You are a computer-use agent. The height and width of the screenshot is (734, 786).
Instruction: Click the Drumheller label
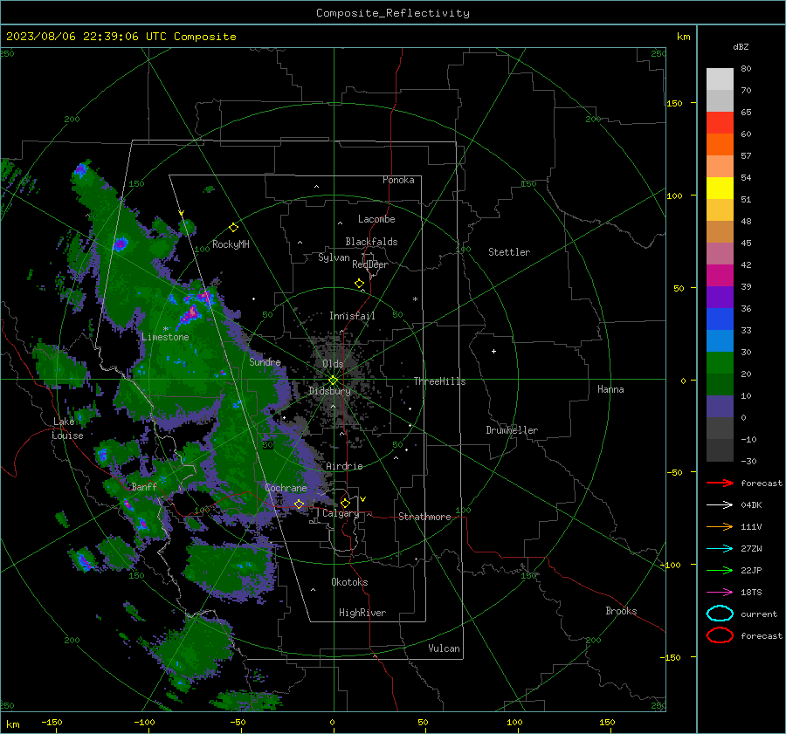(512, 430)
